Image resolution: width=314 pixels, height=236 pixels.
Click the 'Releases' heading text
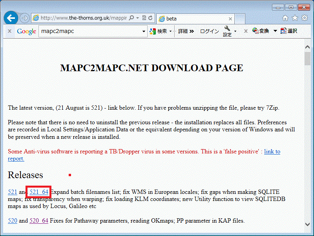coord(26,175)
